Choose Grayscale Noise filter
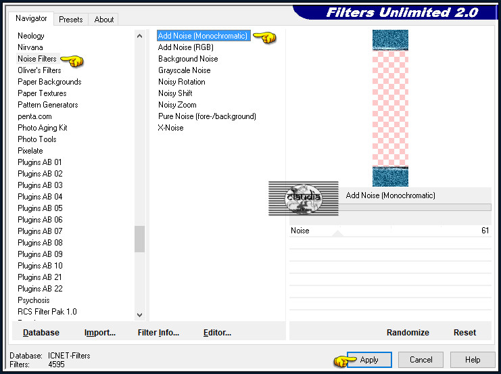501x374 pixels. click(x=185, y=70)
